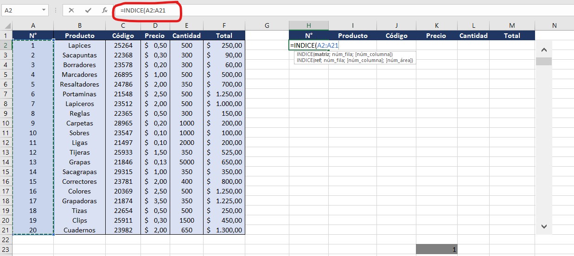The image size is (574, 256).
Task: Click the Select All corner triangle
Action: click(6, 26)
